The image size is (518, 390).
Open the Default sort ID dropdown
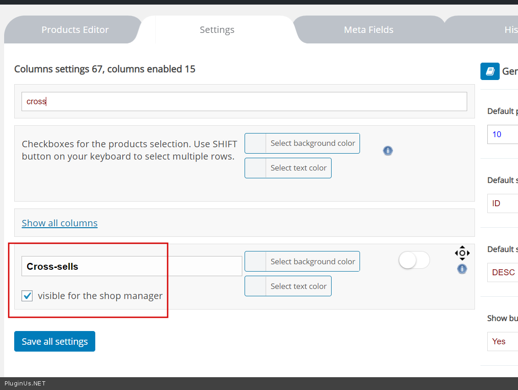click(x=502, y=203)
